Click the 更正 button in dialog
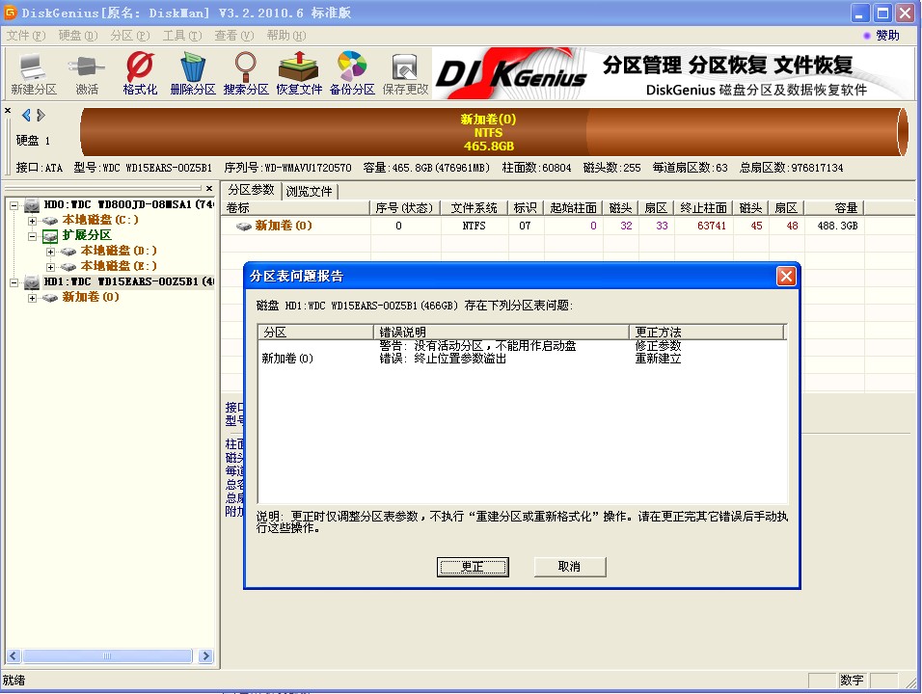Screen dimensions: 922x694 [x=473, y=567]
